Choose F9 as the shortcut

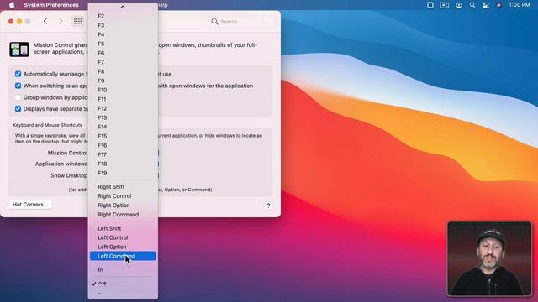[123, 81]
